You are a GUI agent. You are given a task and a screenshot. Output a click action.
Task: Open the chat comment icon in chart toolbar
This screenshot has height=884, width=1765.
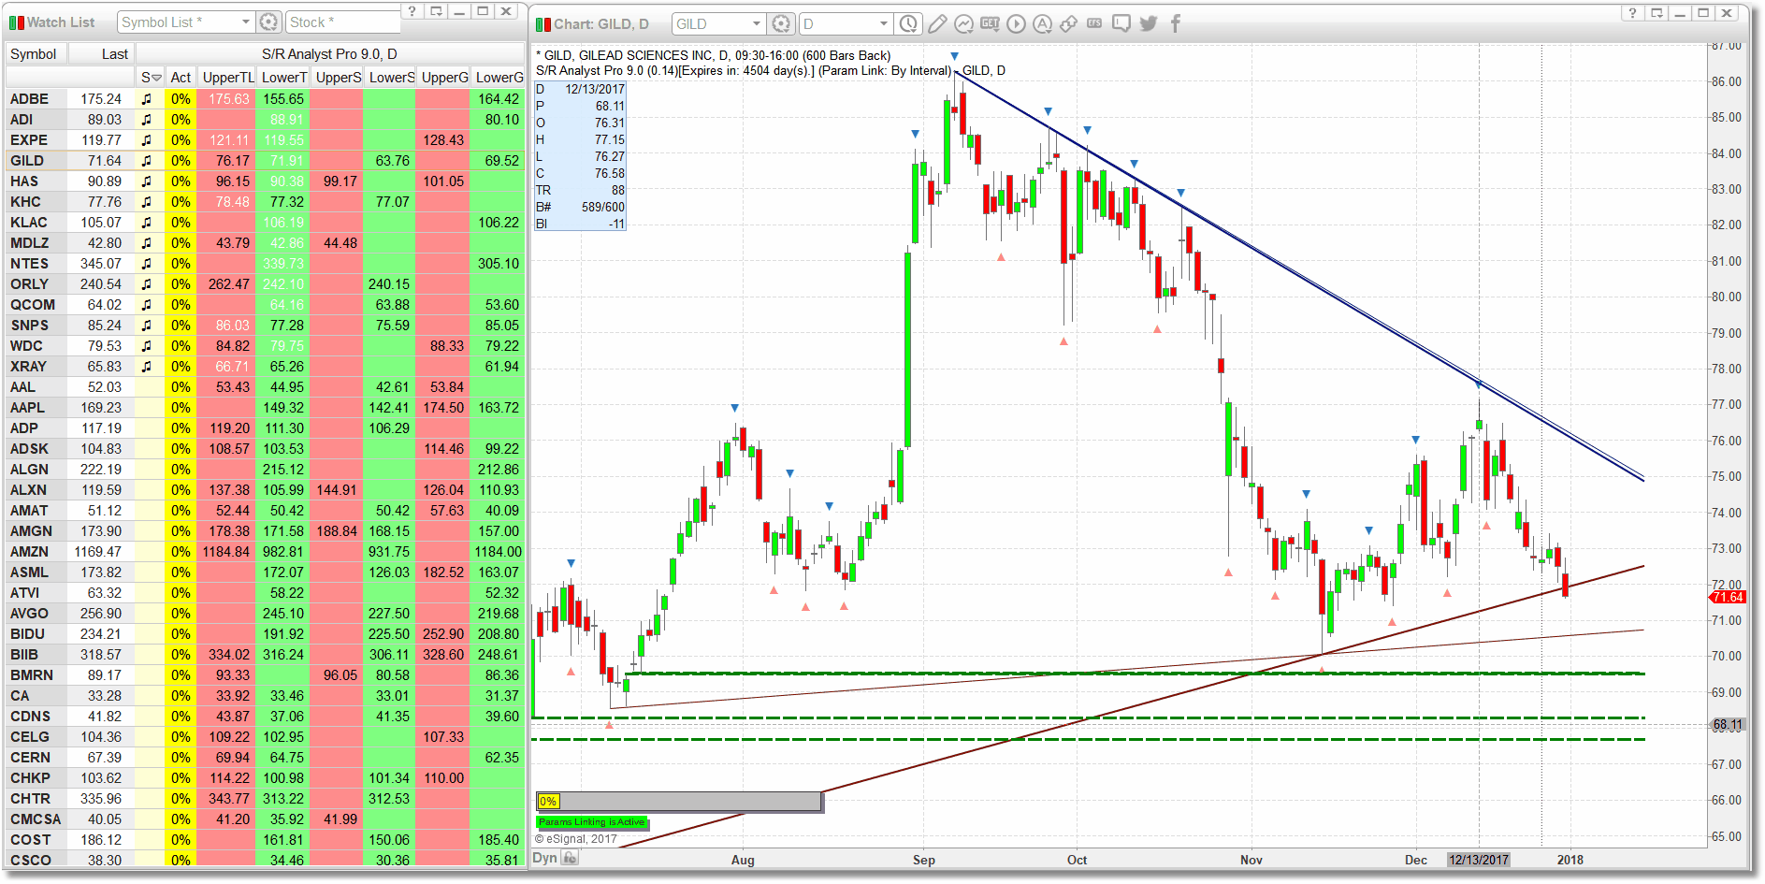point(1121,23)
